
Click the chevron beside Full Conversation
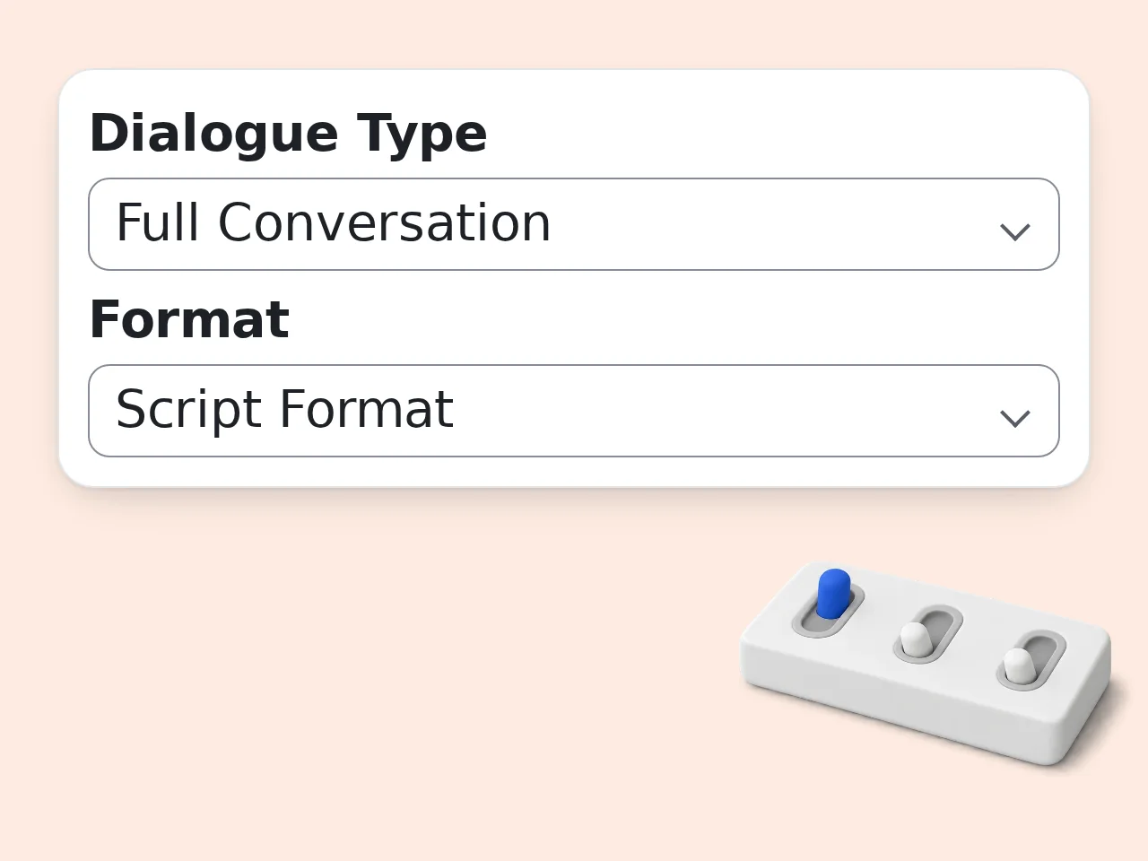pyautogui.click(x=1014, y=232)
